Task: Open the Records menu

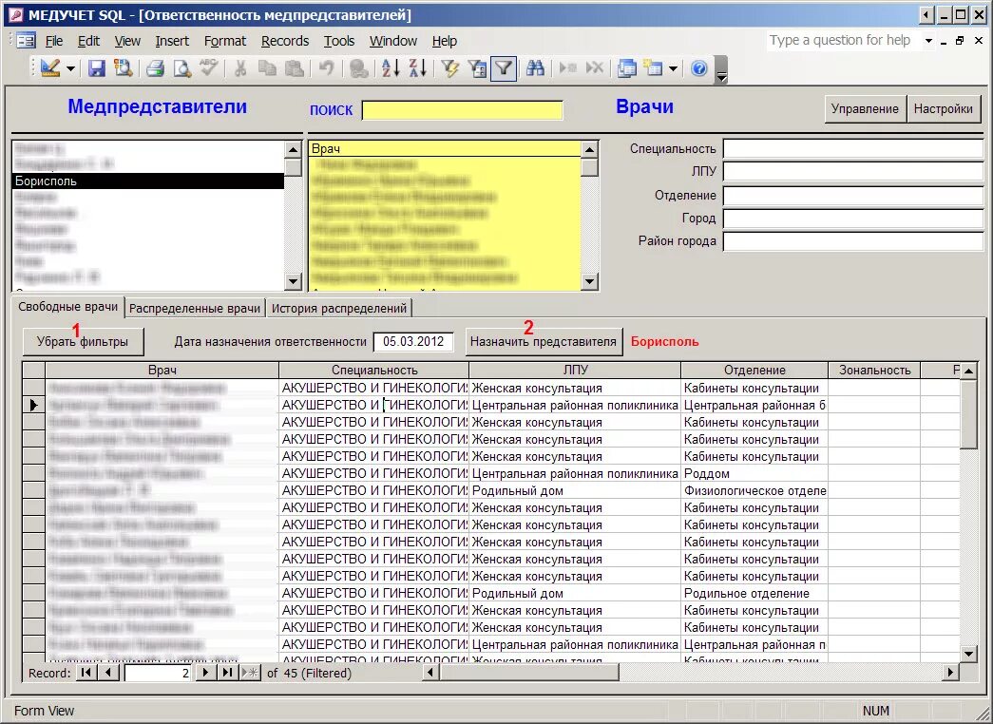Action: click(x=285, y=41)
